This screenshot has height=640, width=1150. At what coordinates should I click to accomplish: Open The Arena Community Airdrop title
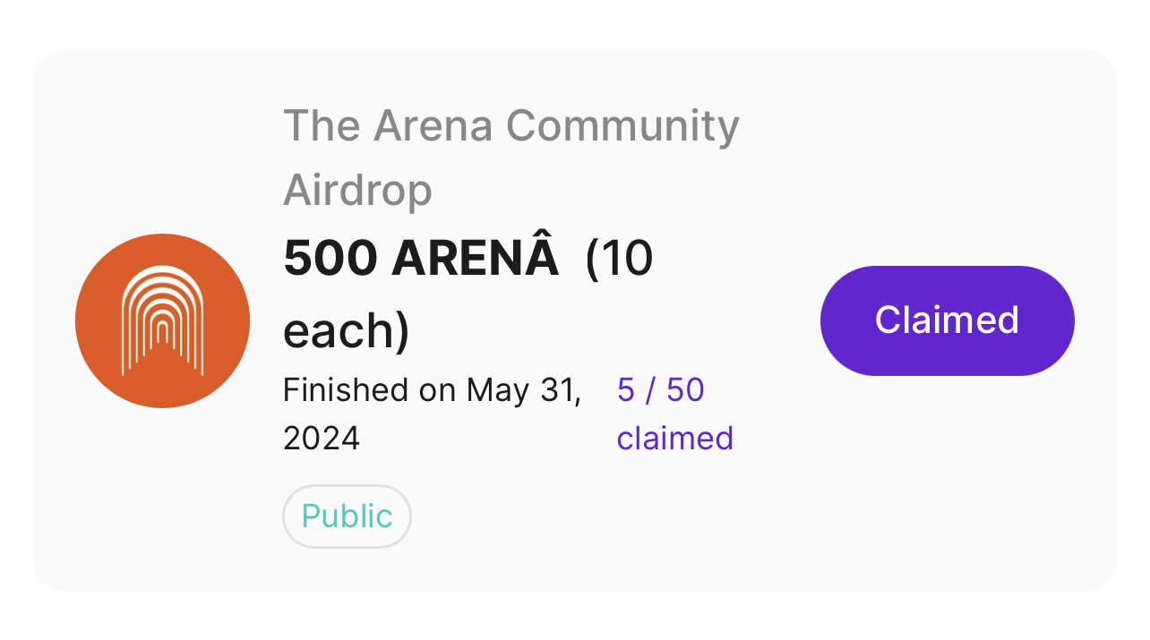(511, 157)
